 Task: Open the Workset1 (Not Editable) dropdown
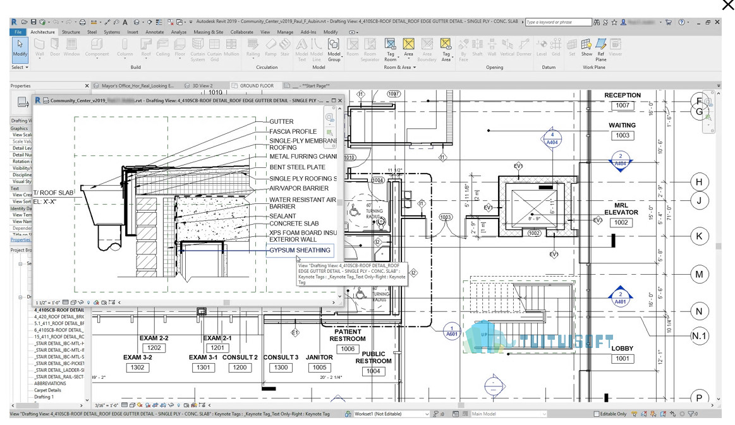[391, 414]
